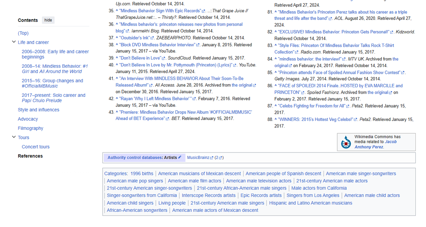Jump back via caret of reference 81
This screenshot has width=426, height=227.
point(276,12)
